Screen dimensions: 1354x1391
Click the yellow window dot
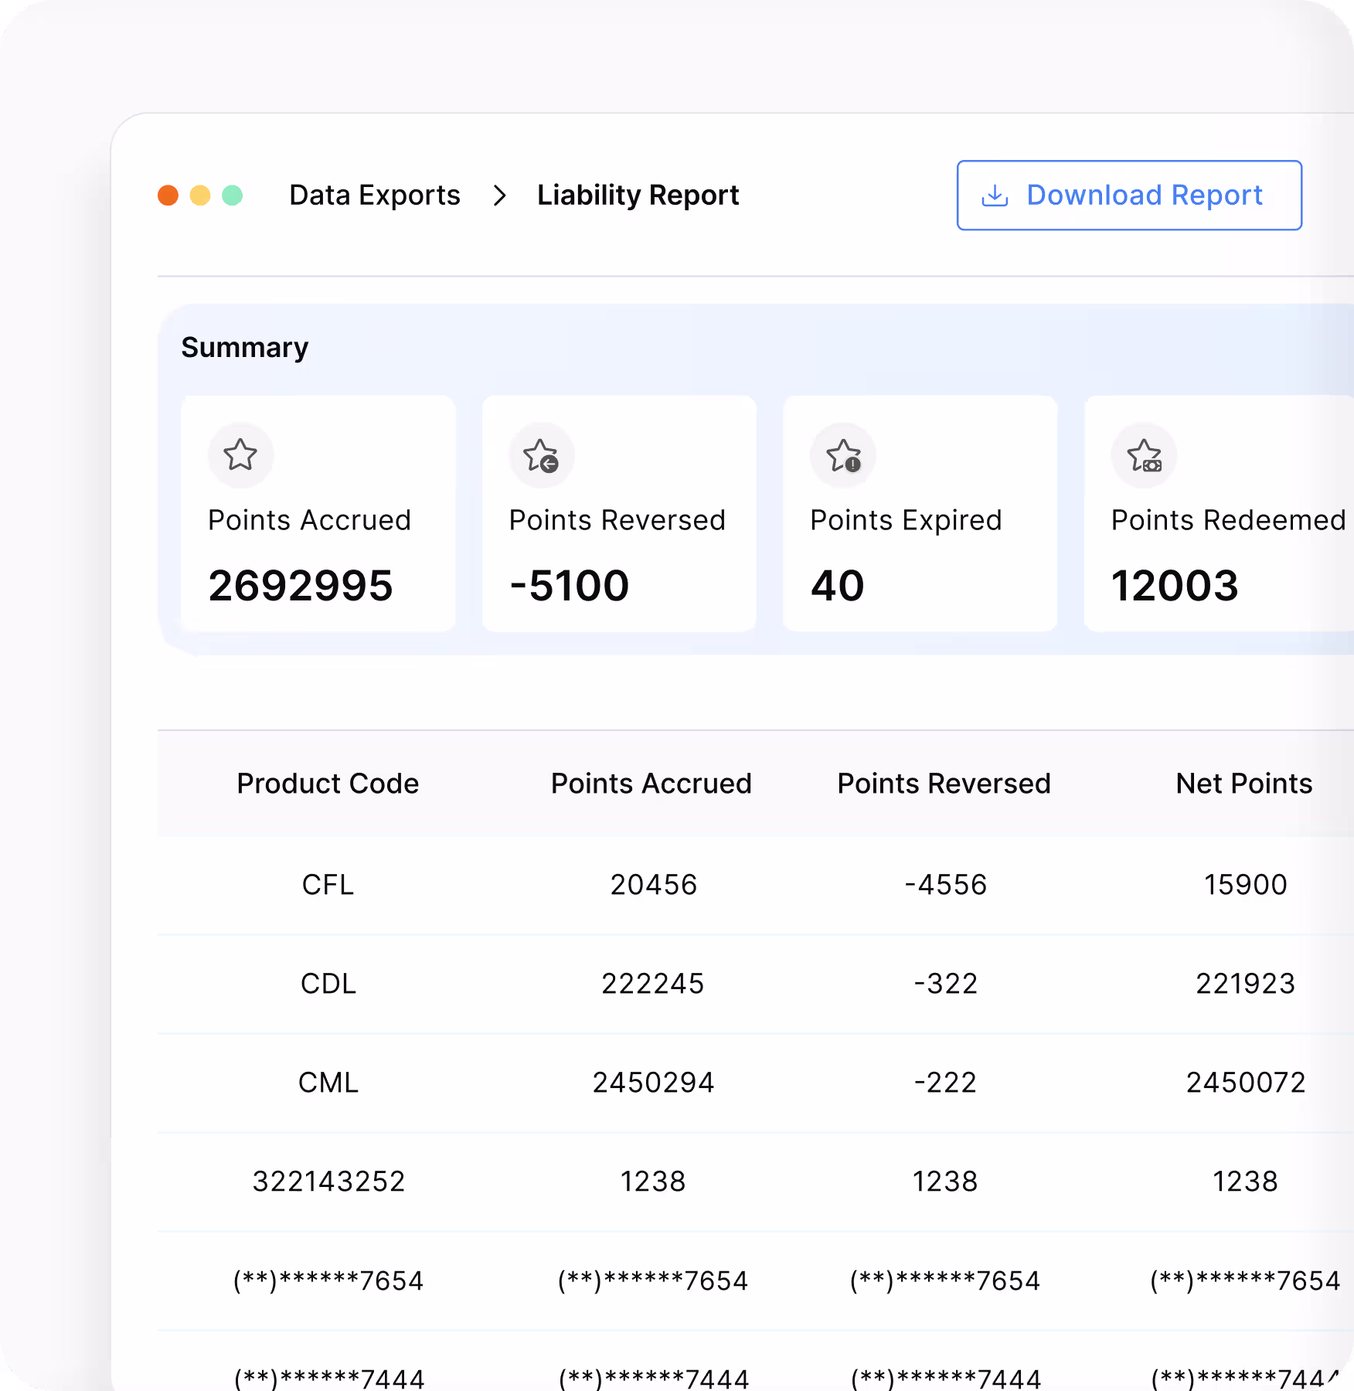coord(200,196)
